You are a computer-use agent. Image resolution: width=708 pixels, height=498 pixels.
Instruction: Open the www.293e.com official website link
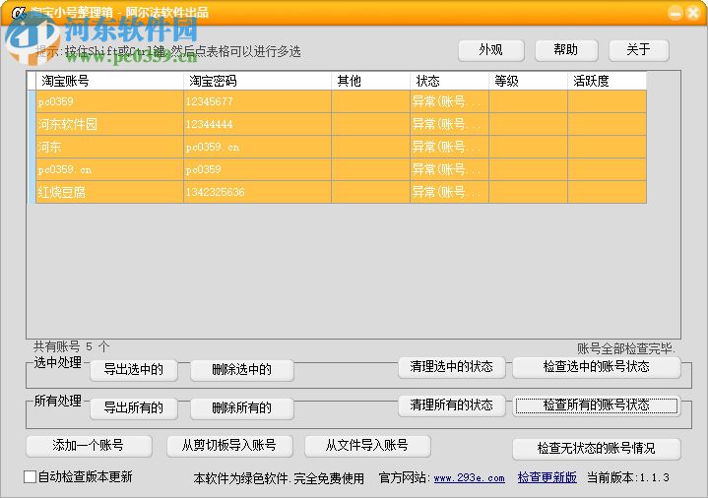click(x=469, y=477)
